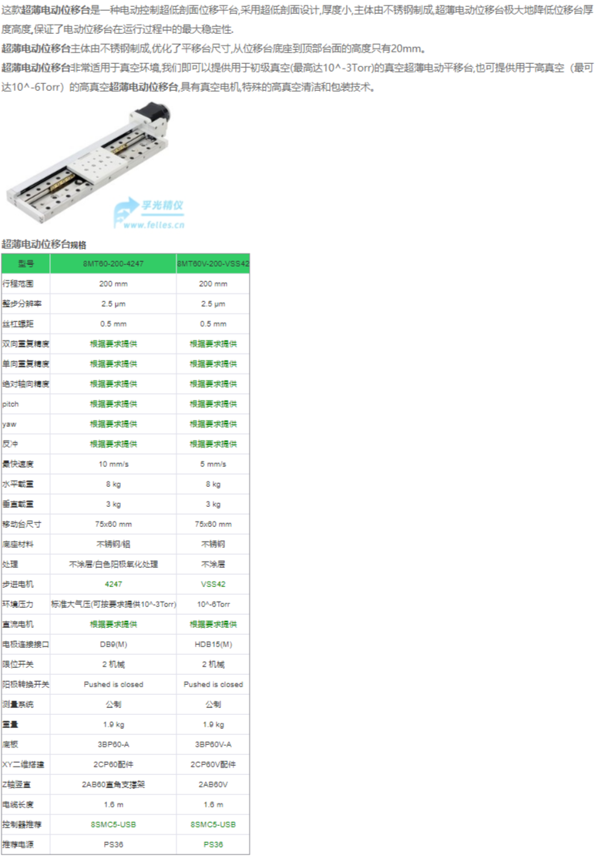Select the 2AB60V cell

[213, 784]
